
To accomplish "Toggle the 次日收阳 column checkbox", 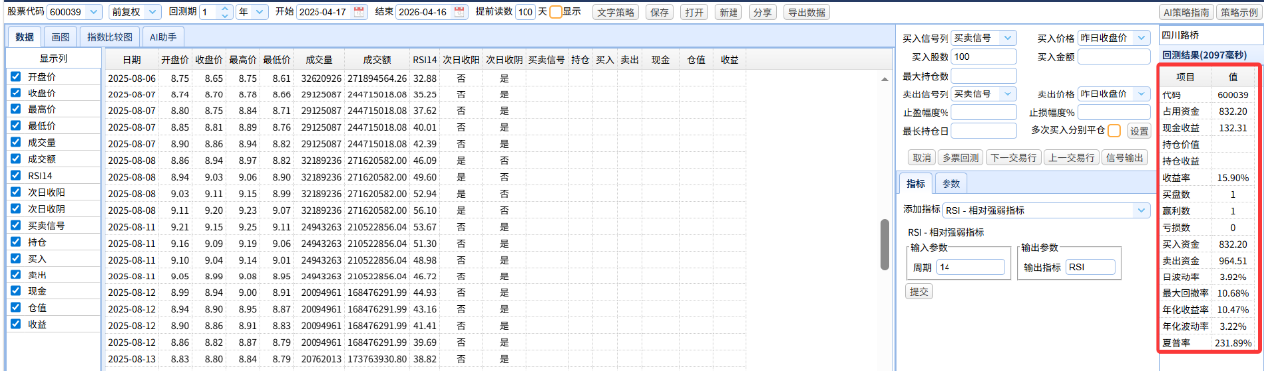I will tap(15, 192).
